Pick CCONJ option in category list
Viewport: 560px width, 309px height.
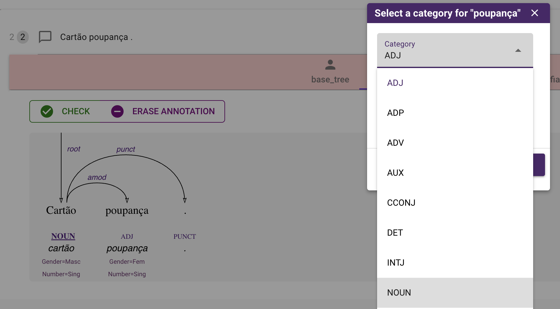[401, 203]
